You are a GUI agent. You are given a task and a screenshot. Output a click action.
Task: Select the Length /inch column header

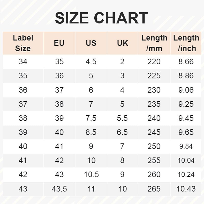coord(186,43)
